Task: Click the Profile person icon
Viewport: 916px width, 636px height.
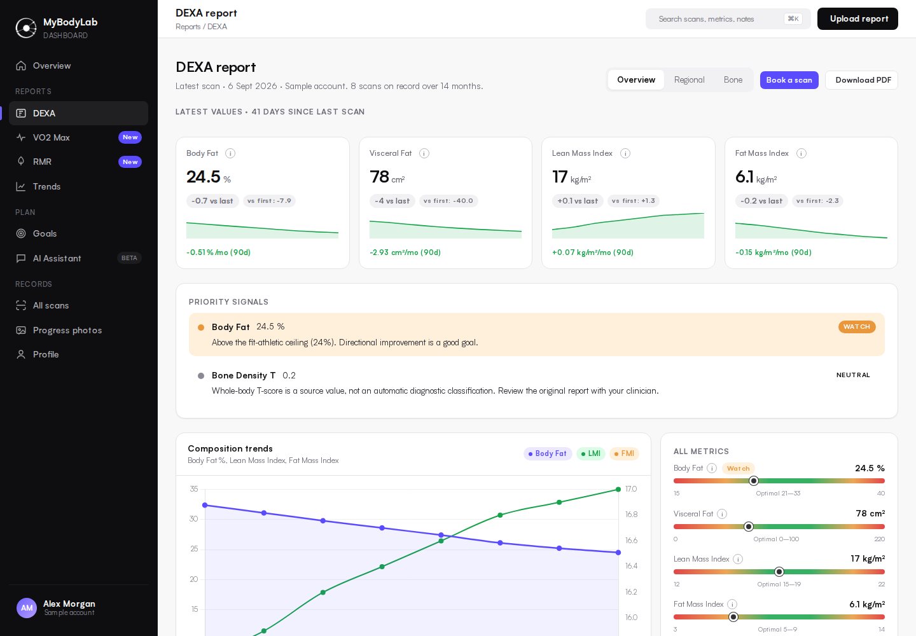Action: tap(21, 354)
